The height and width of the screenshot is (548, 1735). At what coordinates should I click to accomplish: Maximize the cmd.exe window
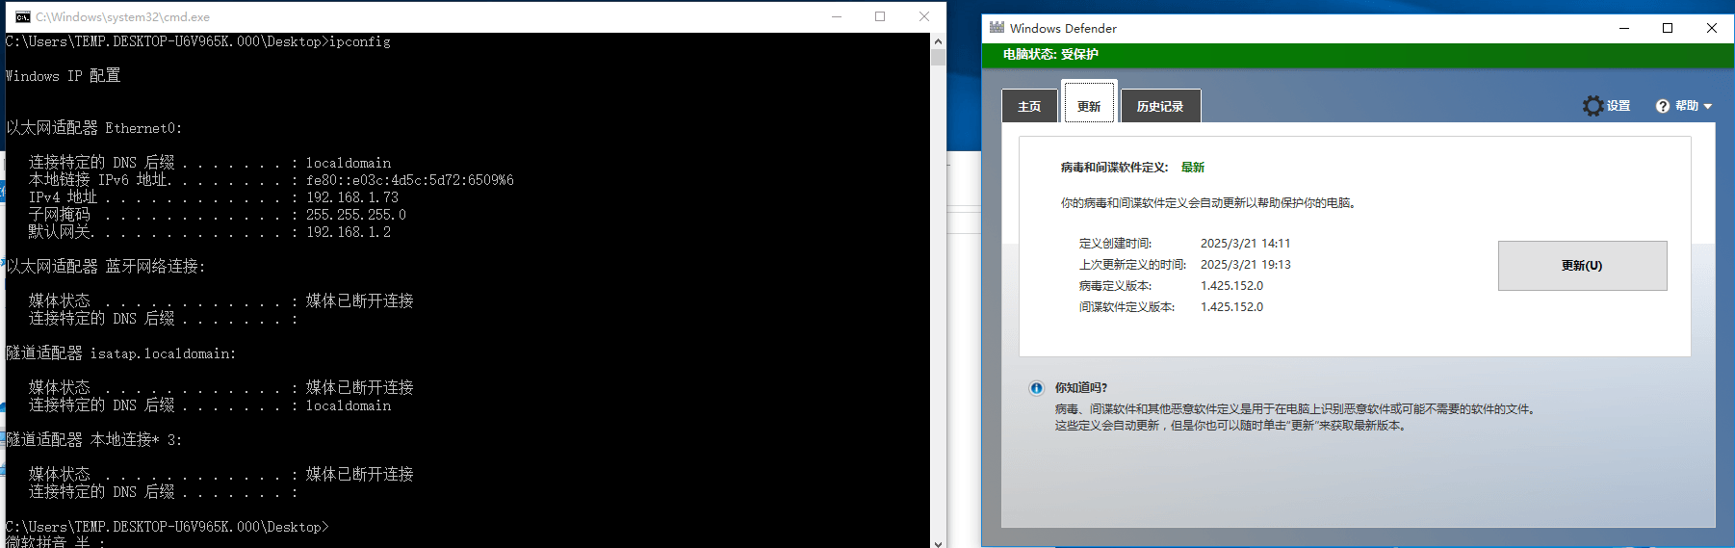coord(880,16)
